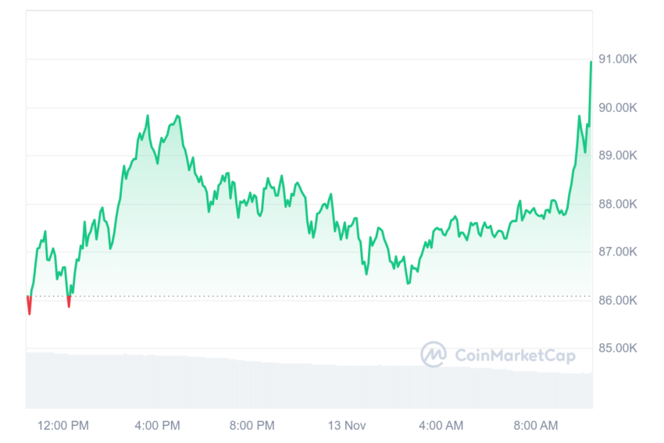The width and height of the screenshot is (664, 443).
Task: Select the 4:00 AM time axis label
Action: (x=441, y=425)
